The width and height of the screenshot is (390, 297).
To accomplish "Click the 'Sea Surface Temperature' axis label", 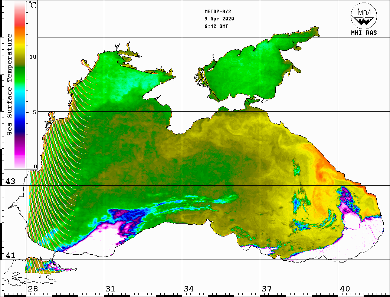I will (9, 85).
